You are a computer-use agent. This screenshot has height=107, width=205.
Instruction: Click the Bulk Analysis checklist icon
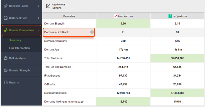coord(6,58)
